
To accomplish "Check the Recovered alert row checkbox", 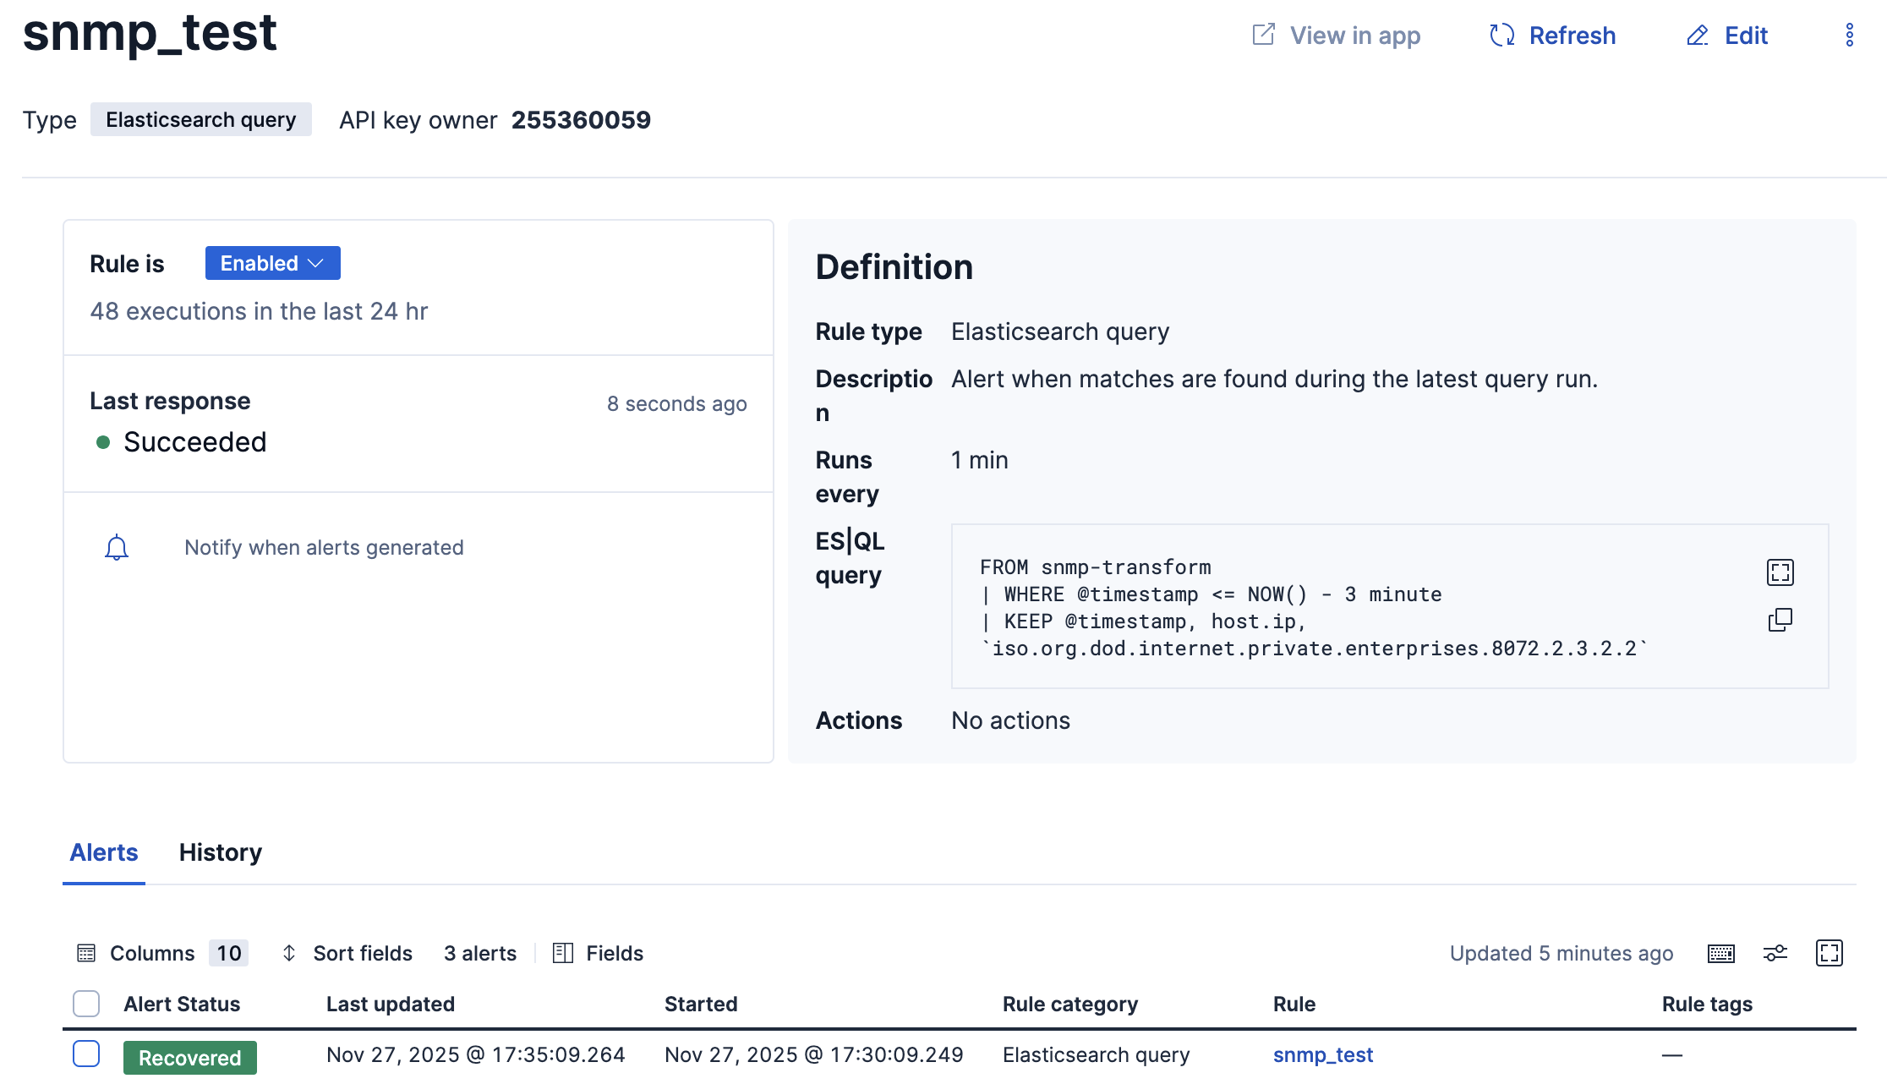I will point(86,1054).
